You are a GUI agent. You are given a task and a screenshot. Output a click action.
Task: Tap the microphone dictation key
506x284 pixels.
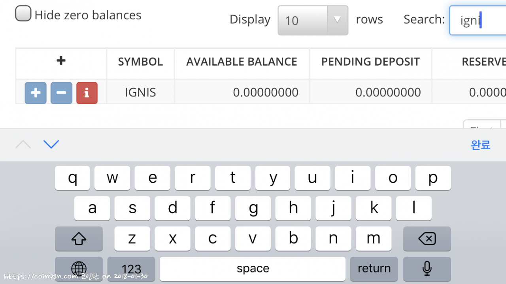[x=427, y=269]
